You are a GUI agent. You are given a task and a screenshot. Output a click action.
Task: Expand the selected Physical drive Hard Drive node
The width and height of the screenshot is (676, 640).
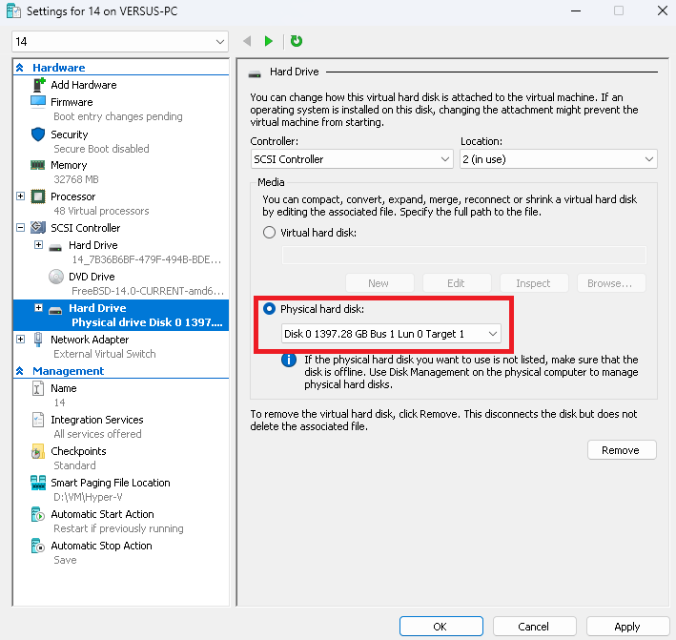pos(38,308)
